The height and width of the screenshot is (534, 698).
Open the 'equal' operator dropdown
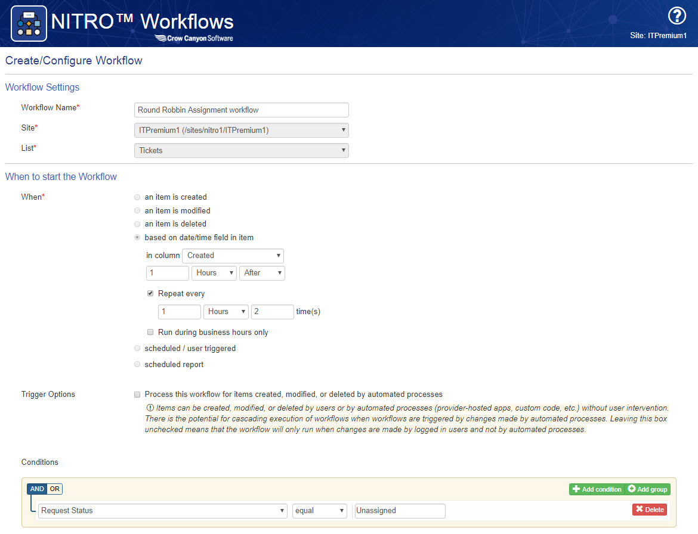point(320,510)
